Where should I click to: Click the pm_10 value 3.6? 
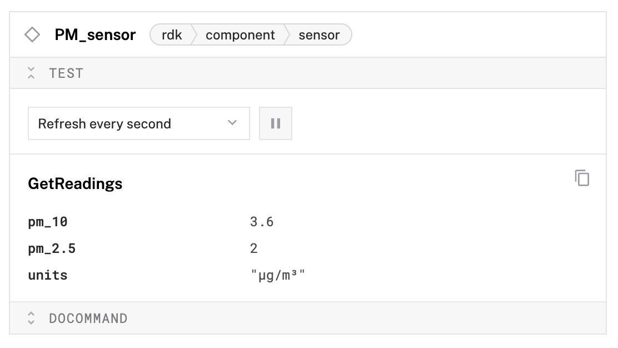[262, 222]
